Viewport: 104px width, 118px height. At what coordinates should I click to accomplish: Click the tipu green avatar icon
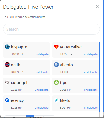(x=56, y=82)
